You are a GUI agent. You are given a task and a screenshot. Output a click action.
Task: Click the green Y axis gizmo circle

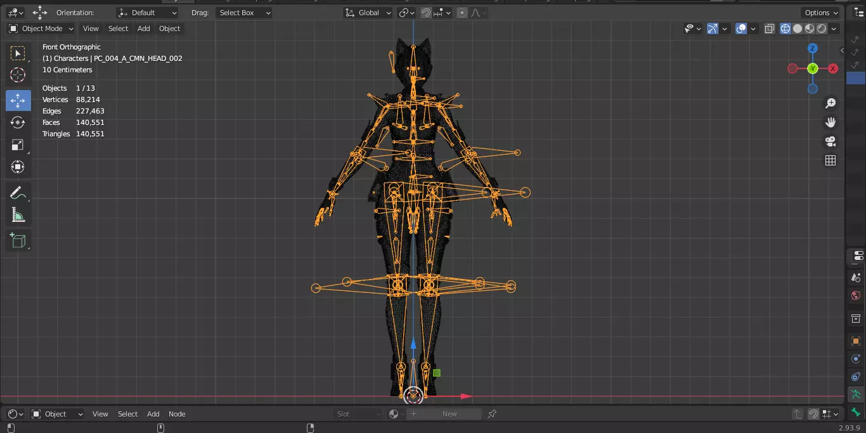click(x=813, y=68)
